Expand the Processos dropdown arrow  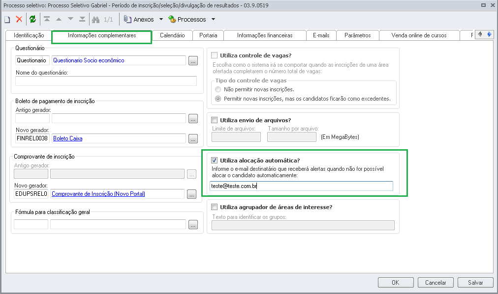214,19
